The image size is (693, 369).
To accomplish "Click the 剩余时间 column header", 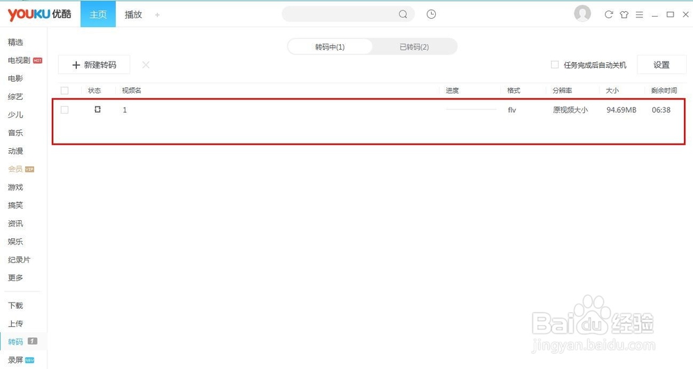I will 664,91.
